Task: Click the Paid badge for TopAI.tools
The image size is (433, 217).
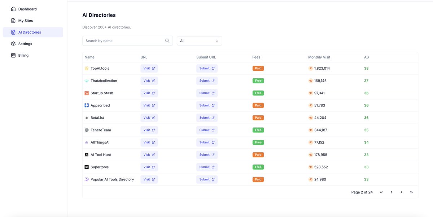Action: point(258,68)
